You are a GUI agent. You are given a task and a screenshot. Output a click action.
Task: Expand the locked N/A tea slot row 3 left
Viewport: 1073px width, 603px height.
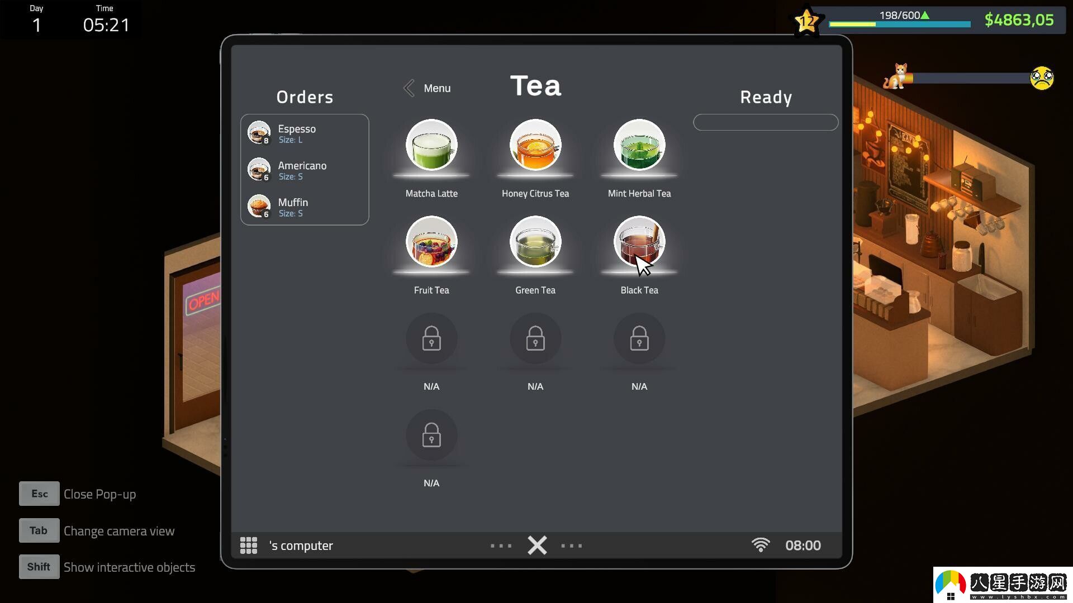click(431, 339)
